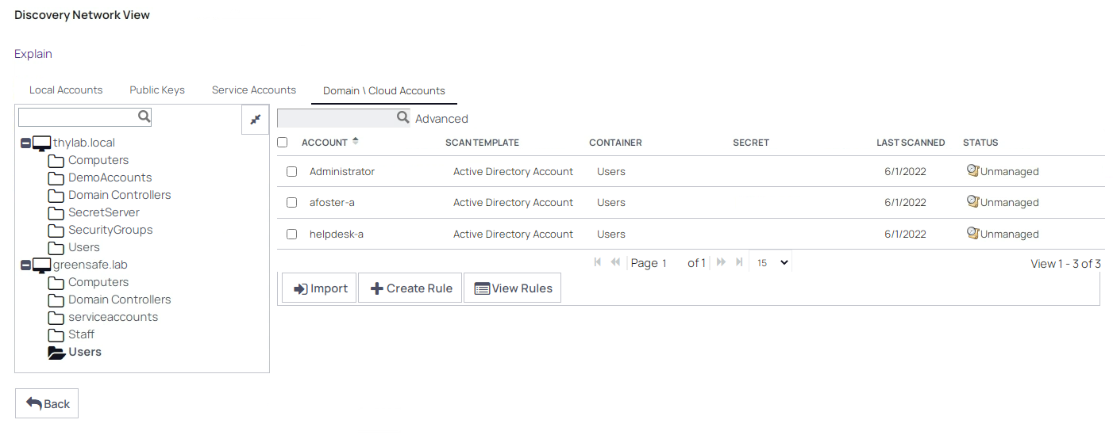Click the Unmanaged status icon for Administrator
The height and width of the screenshot is (435, 1113).
(x=972, y=170)
